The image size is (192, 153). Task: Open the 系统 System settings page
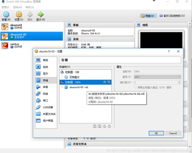click(x=46, y=67)
